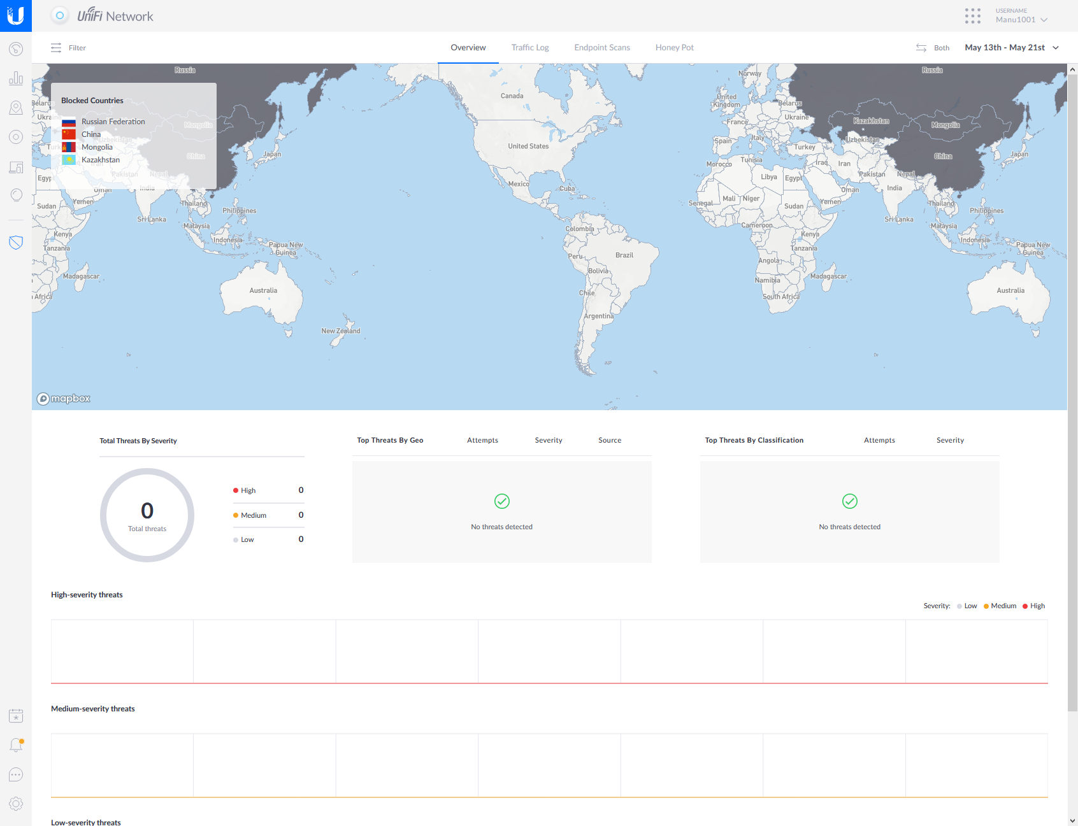Click the page scroll down arrow
1078x826 pixels.
pyautogui.click(x=1073, y=821)
